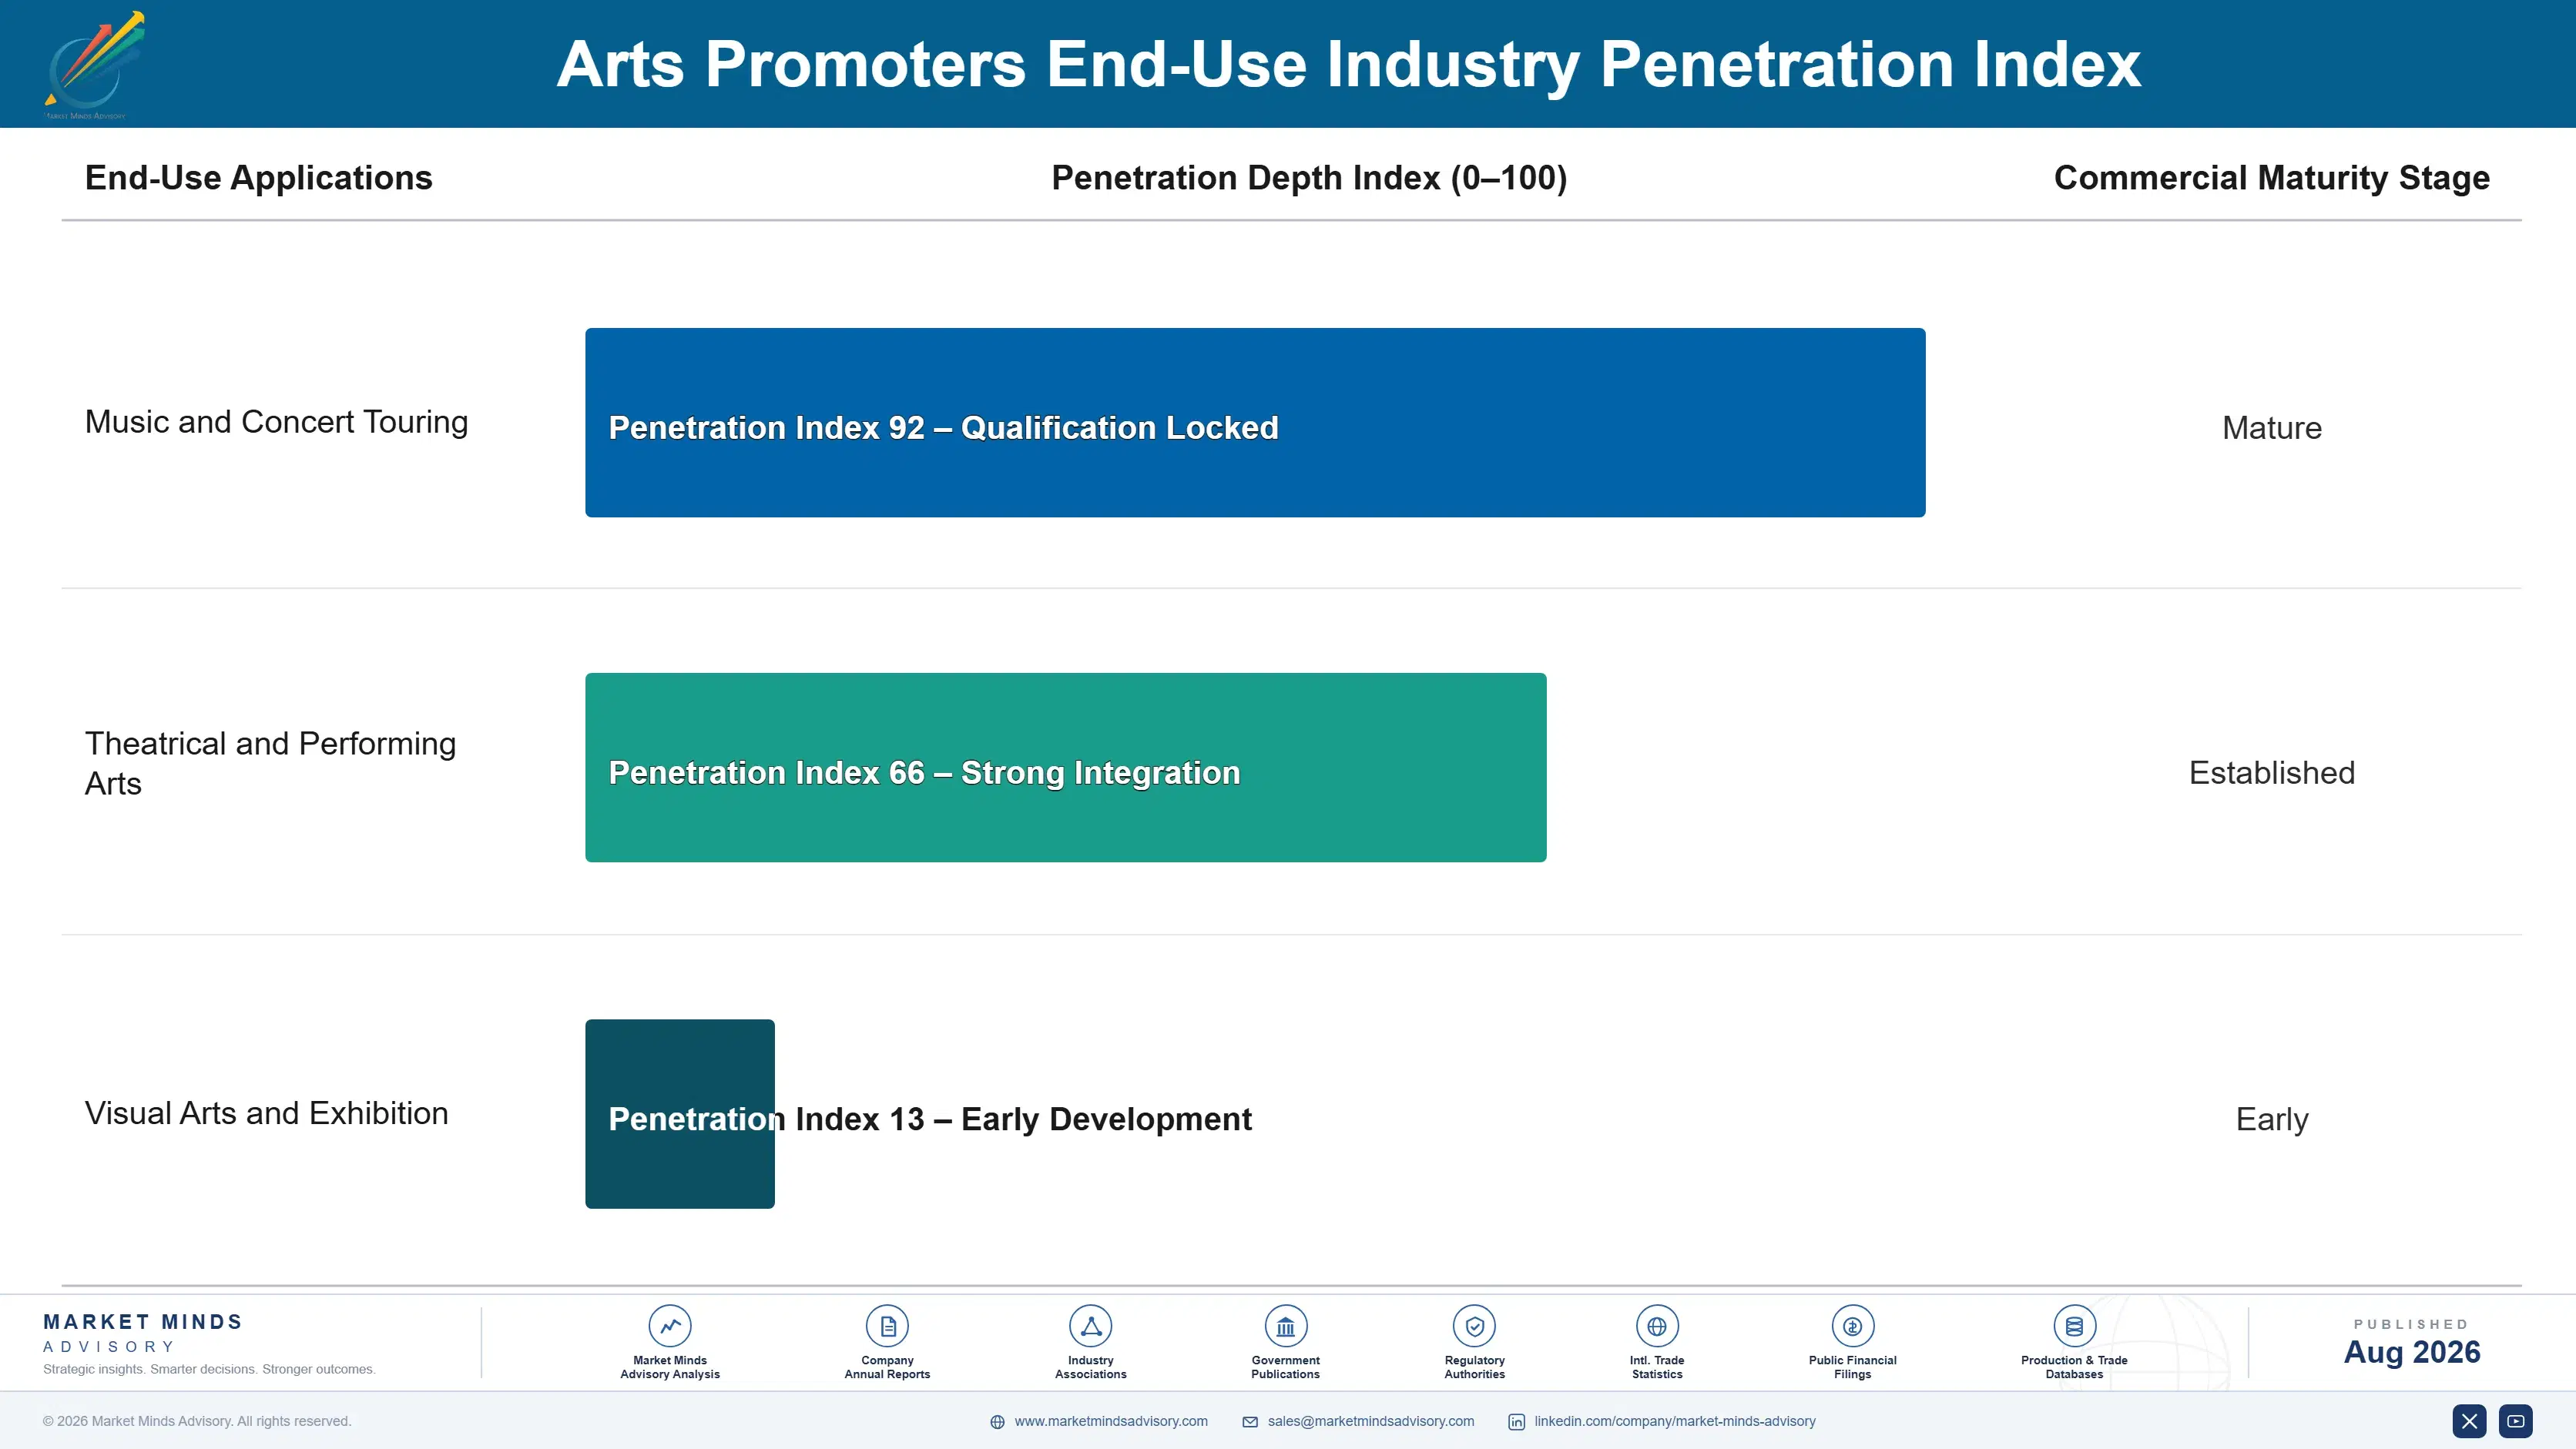
Task: Click the Production & Trade Databases icon
Action: click(x=2074, y=1326)
